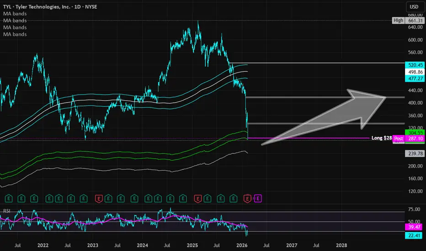Screen dimensions: 426x251
Task: Open the USD currency selector
Action: [414, 7]
